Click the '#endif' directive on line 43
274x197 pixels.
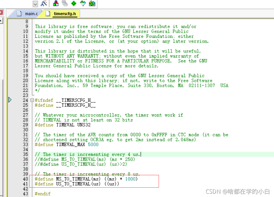43,194
